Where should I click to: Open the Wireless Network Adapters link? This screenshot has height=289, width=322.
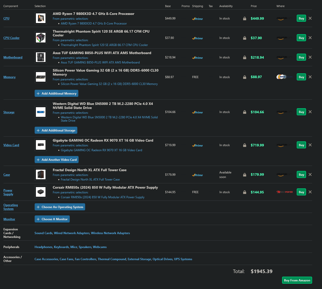(x=110, y=233)
